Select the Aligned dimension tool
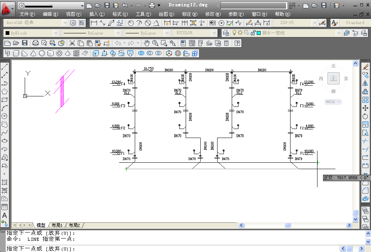The width and height of the screenshot is (371, 252). [x=103, y=23]
